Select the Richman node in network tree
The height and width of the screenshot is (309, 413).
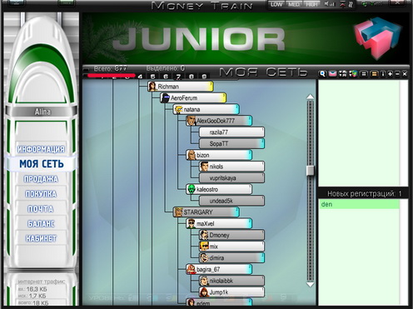[x=181, y=87]
